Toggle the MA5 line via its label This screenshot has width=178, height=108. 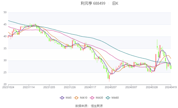(68, 98)
